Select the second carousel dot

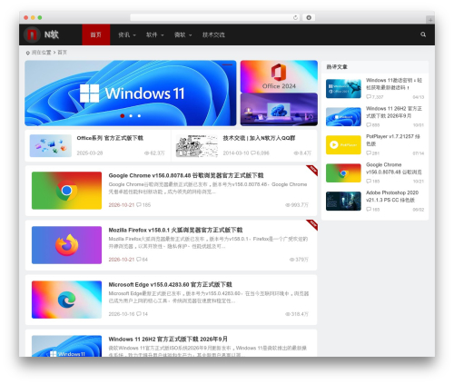click(x=131, y=116)
